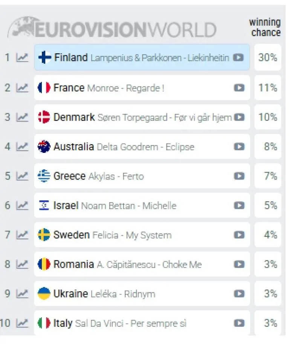Click Greece's flag icon

click(x=44, y=176)
